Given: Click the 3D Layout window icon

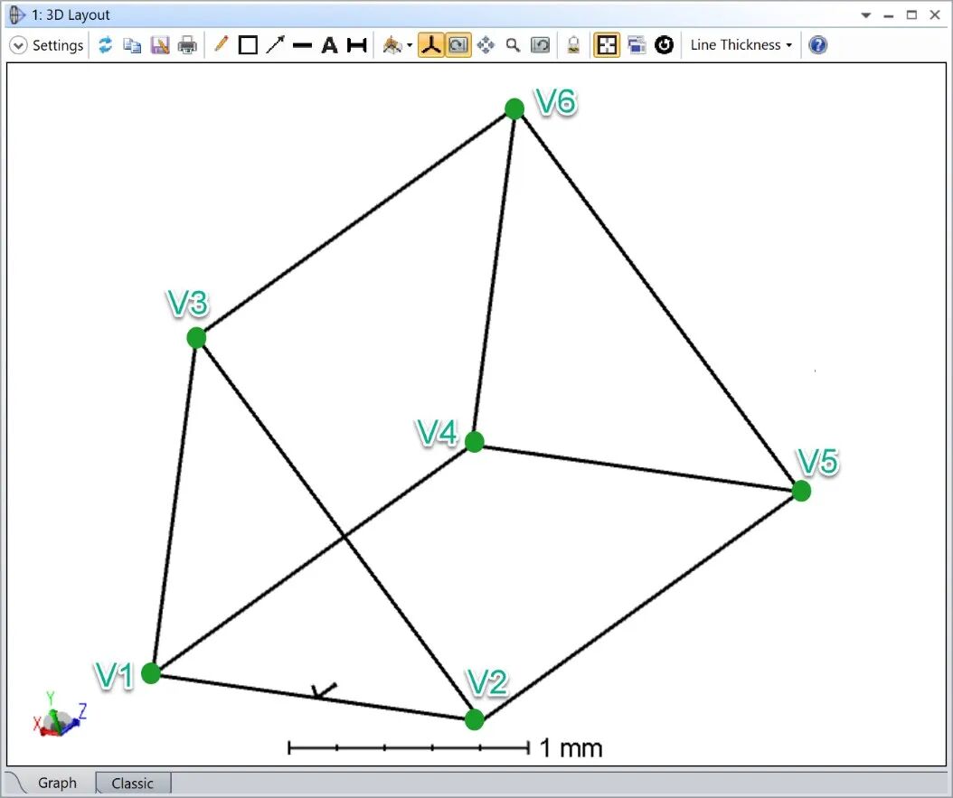Looking at the screenshot, I should [17, 14].
